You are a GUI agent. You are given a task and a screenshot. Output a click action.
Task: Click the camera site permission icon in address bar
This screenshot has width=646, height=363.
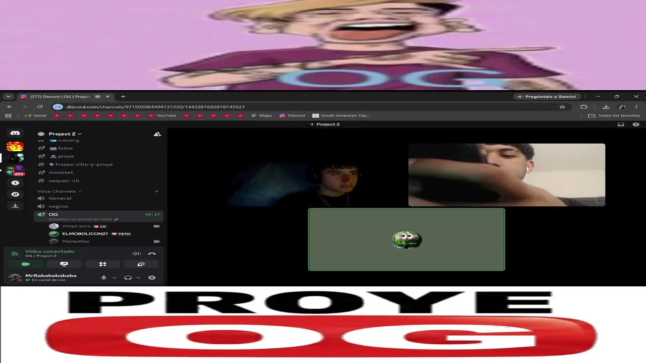(x=58, y=107)
